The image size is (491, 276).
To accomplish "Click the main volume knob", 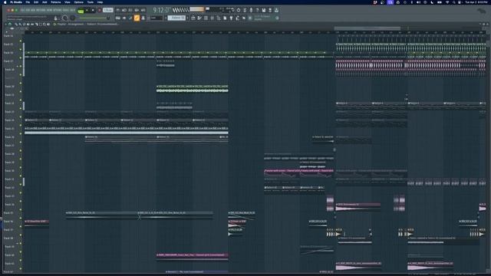I will pos(64,18).
